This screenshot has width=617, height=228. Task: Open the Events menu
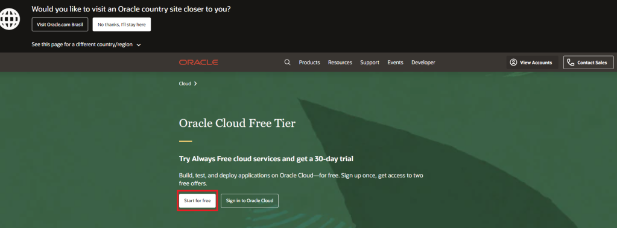tap(395, 63)
